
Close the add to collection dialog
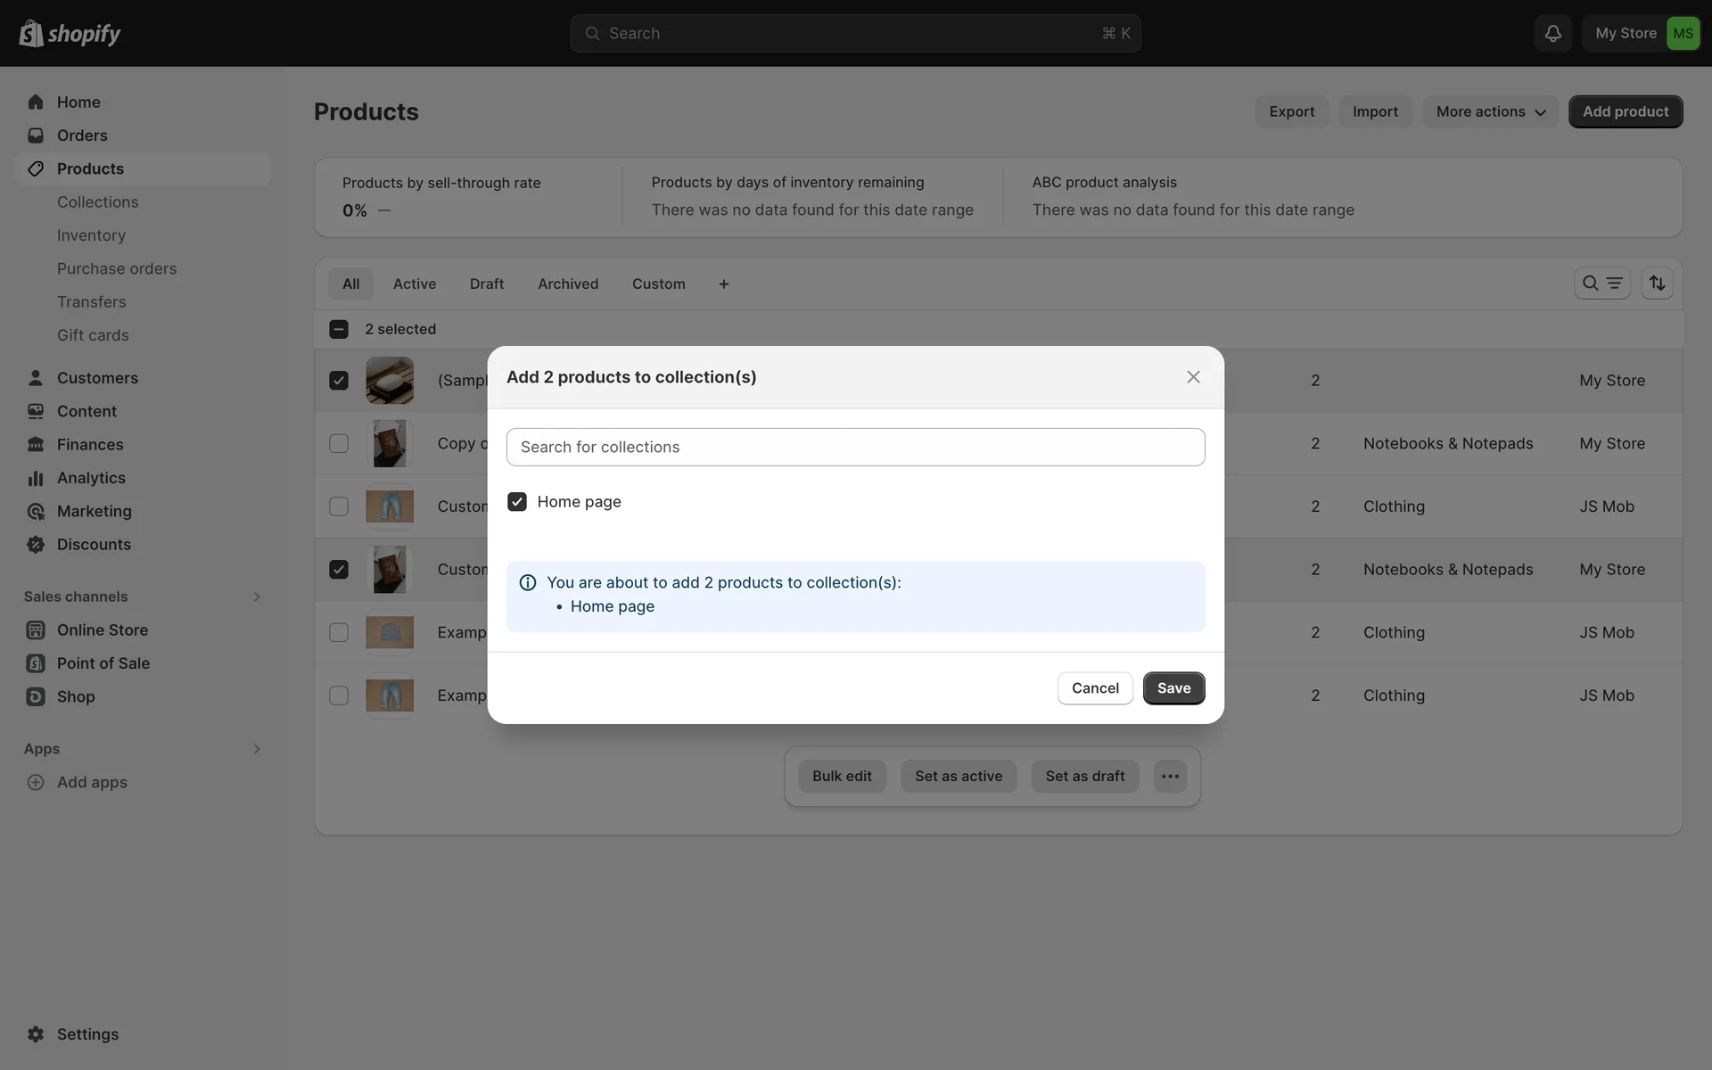1193,377
